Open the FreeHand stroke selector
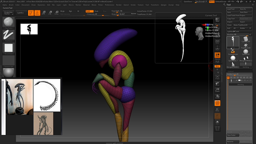This screenshot has width=256, height=144. click(8, 36)
